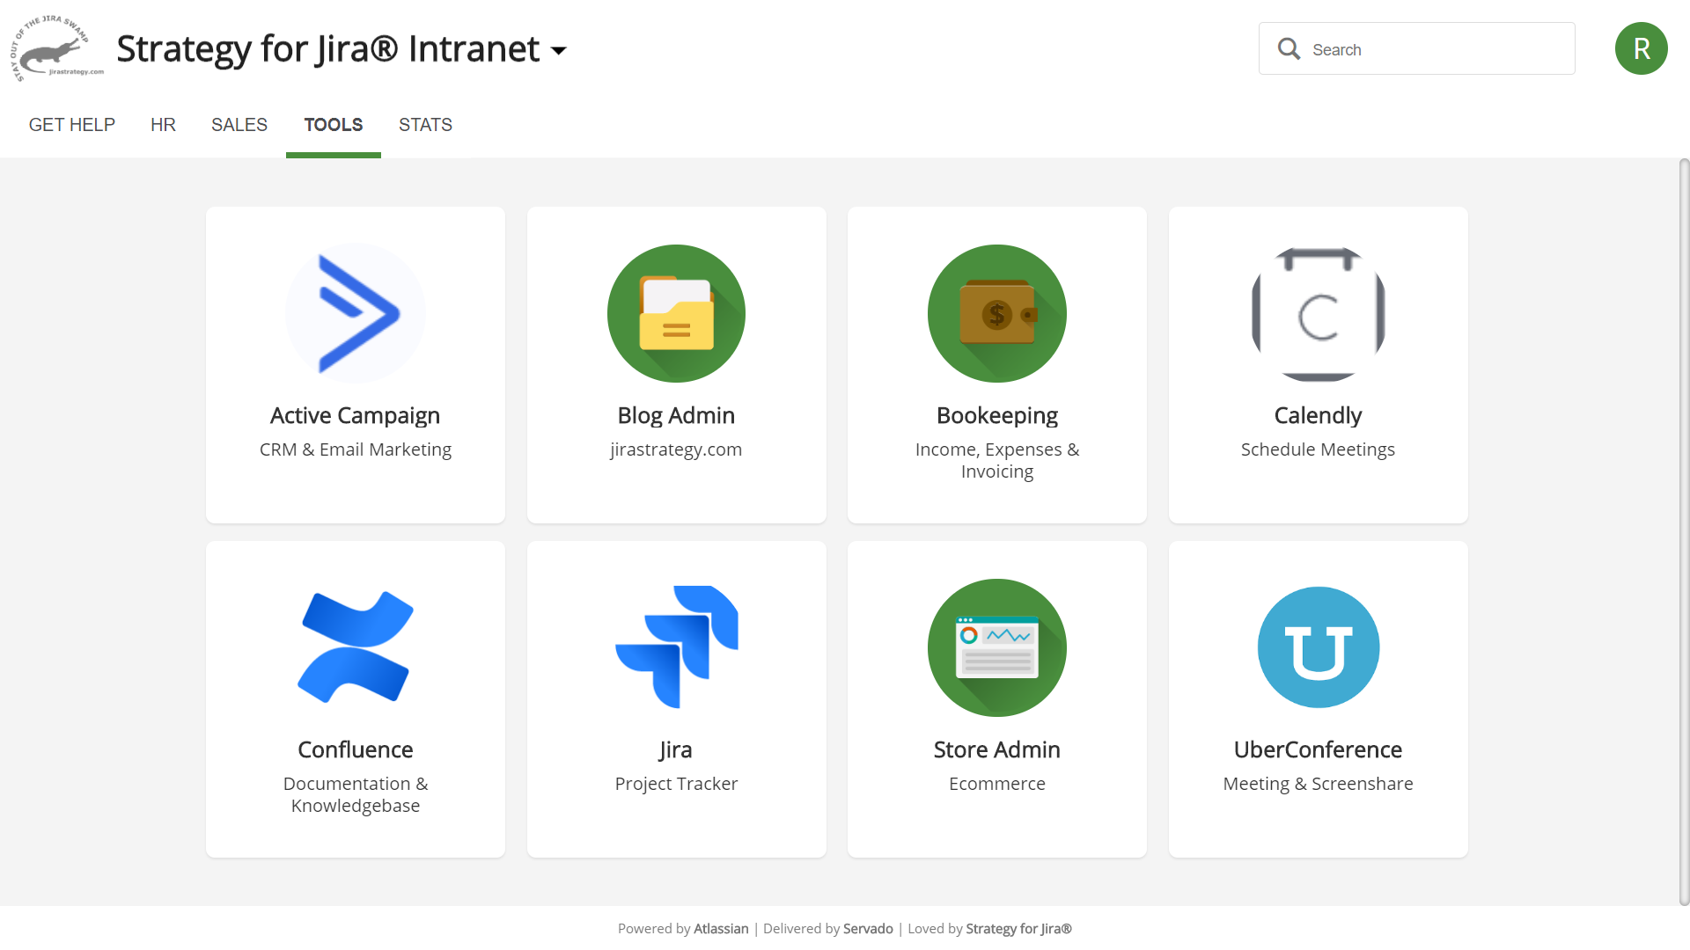Open the Store Admin dashboard icon
This screenshot has width=1690, height=950.
pyautogui.click(x=996, y=647)
